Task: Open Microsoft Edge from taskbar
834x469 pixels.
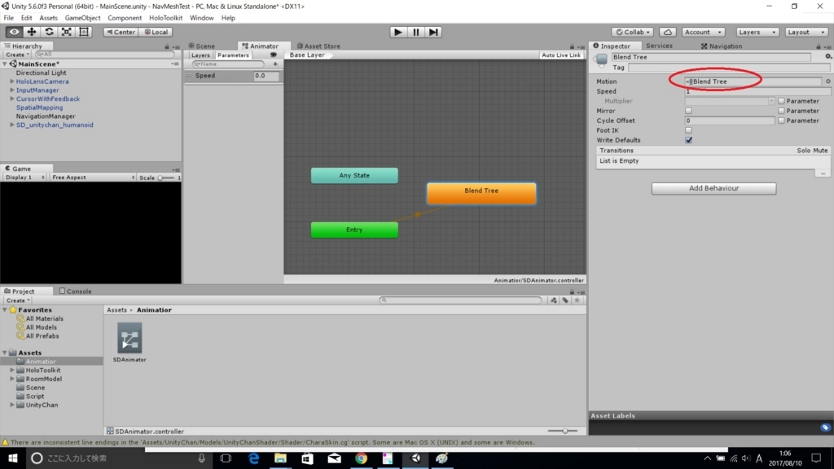Action: click(x=254, y=458)
